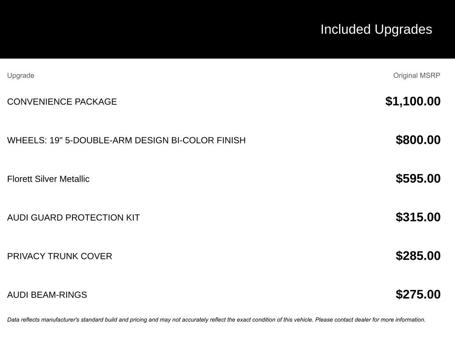Select the AUDI BEAM-RINGS entry
Viewport: 455px width, 341px height.
coord(47,295)
